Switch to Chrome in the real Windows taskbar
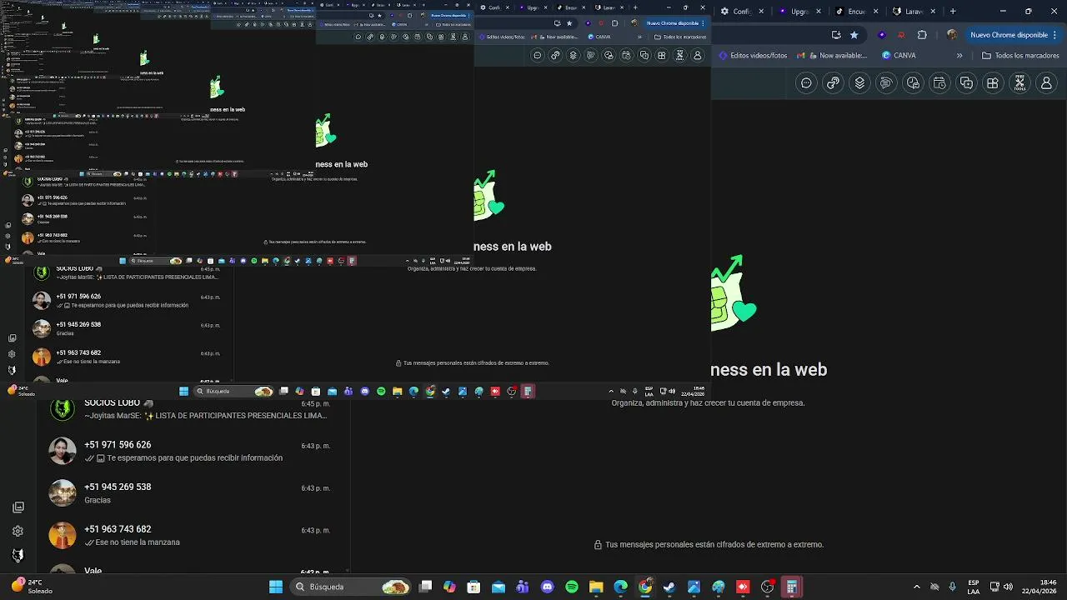This screenshot has width=1067, height=600. [x=645, y=587]
